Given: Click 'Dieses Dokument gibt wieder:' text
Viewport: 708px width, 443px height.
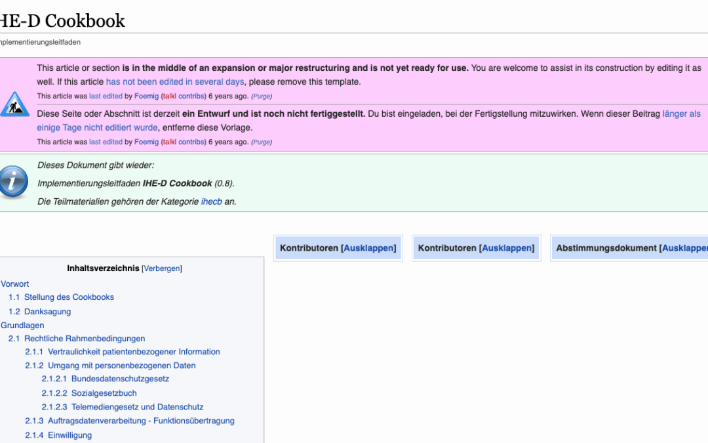Looking at the screenshot, I should (x=96, y=165).
